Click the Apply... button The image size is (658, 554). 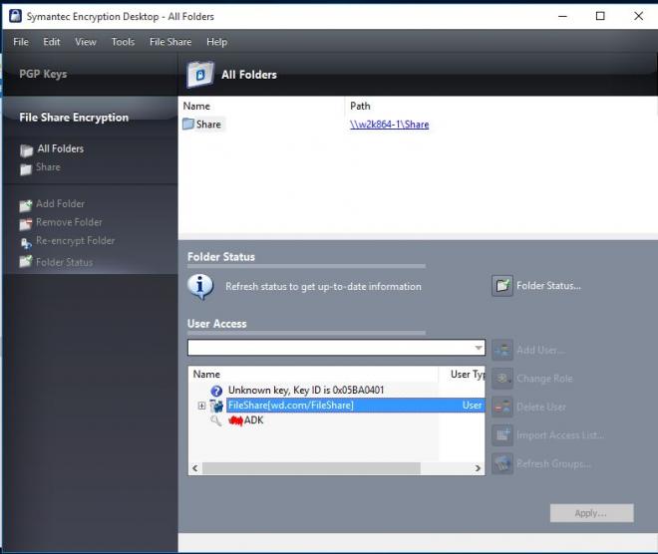pos(591,513)
